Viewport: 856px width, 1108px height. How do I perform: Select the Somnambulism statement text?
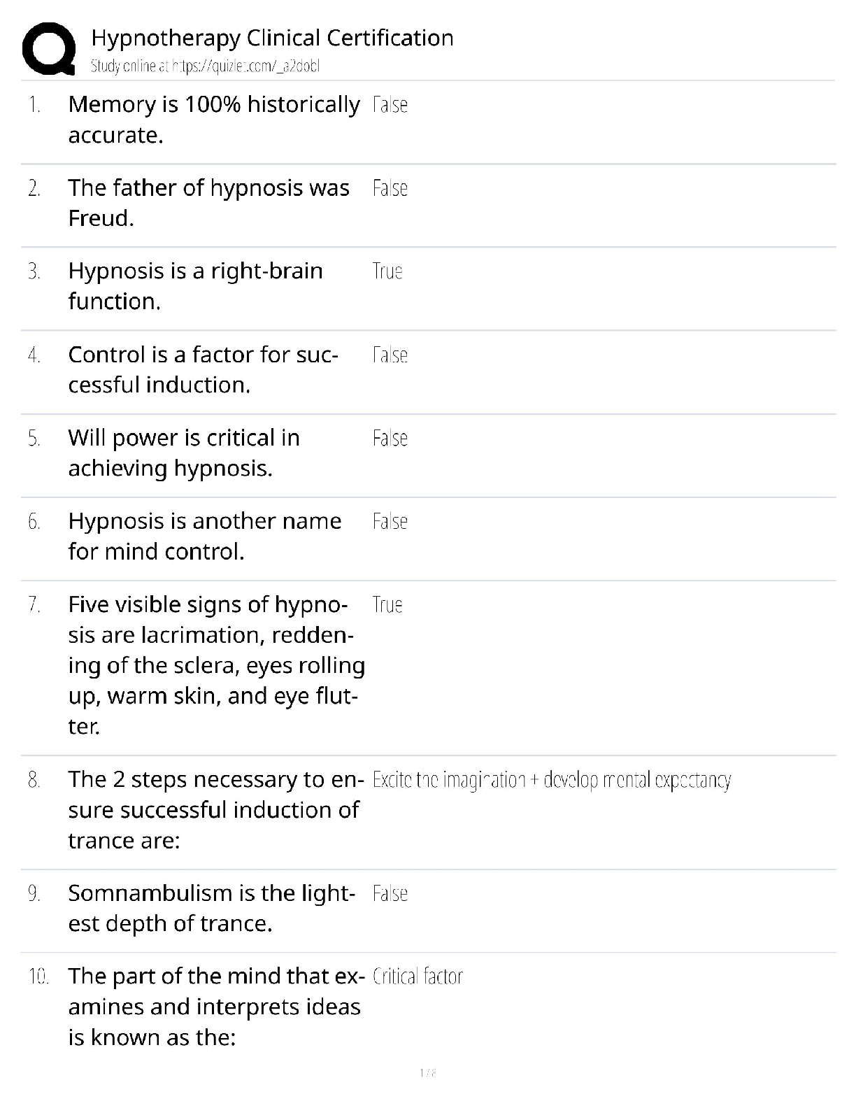(x=211, y=908)
